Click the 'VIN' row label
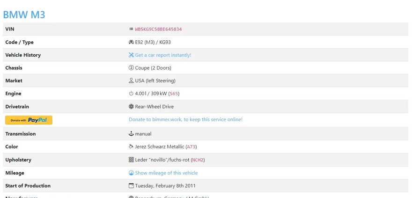This screenshot has height=198, width=413. [x=10, y=29]
